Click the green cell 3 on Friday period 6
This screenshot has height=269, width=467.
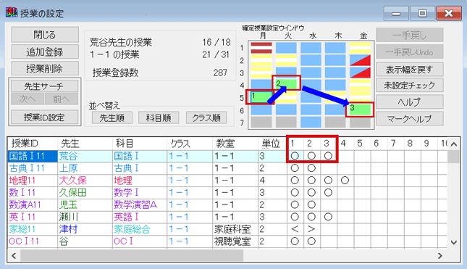click(360, 109)
